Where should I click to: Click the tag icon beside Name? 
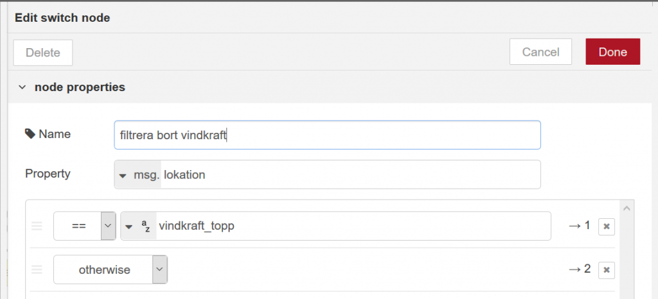(x=30, y=134)
